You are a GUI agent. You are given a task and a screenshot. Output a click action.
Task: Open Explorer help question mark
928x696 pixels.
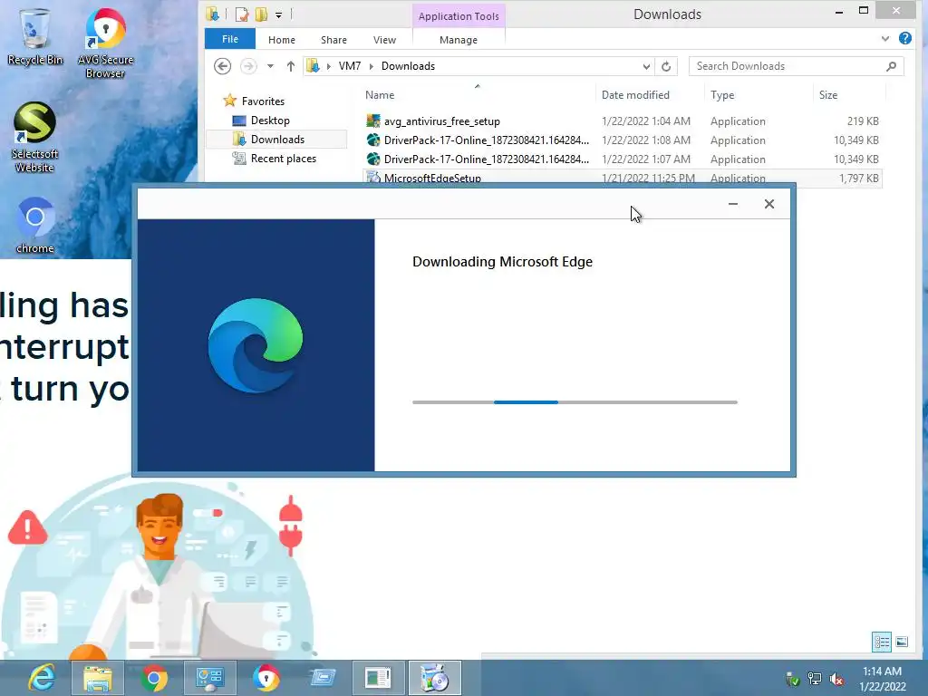(905, 38)
